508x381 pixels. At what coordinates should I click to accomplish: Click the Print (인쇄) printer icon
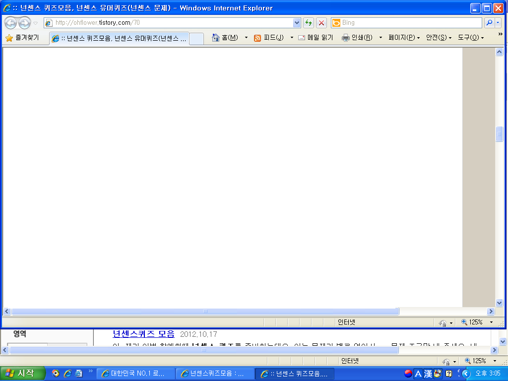[x=345, y=38]
